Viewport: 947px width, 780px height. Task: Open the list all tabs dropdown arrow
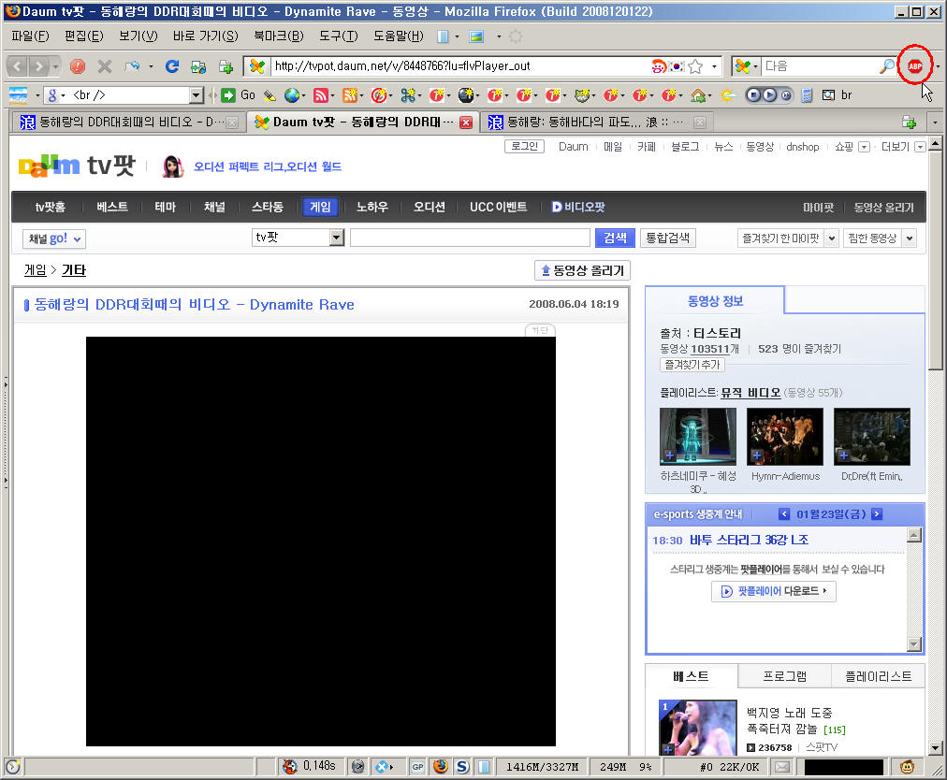tap(935, 122)
